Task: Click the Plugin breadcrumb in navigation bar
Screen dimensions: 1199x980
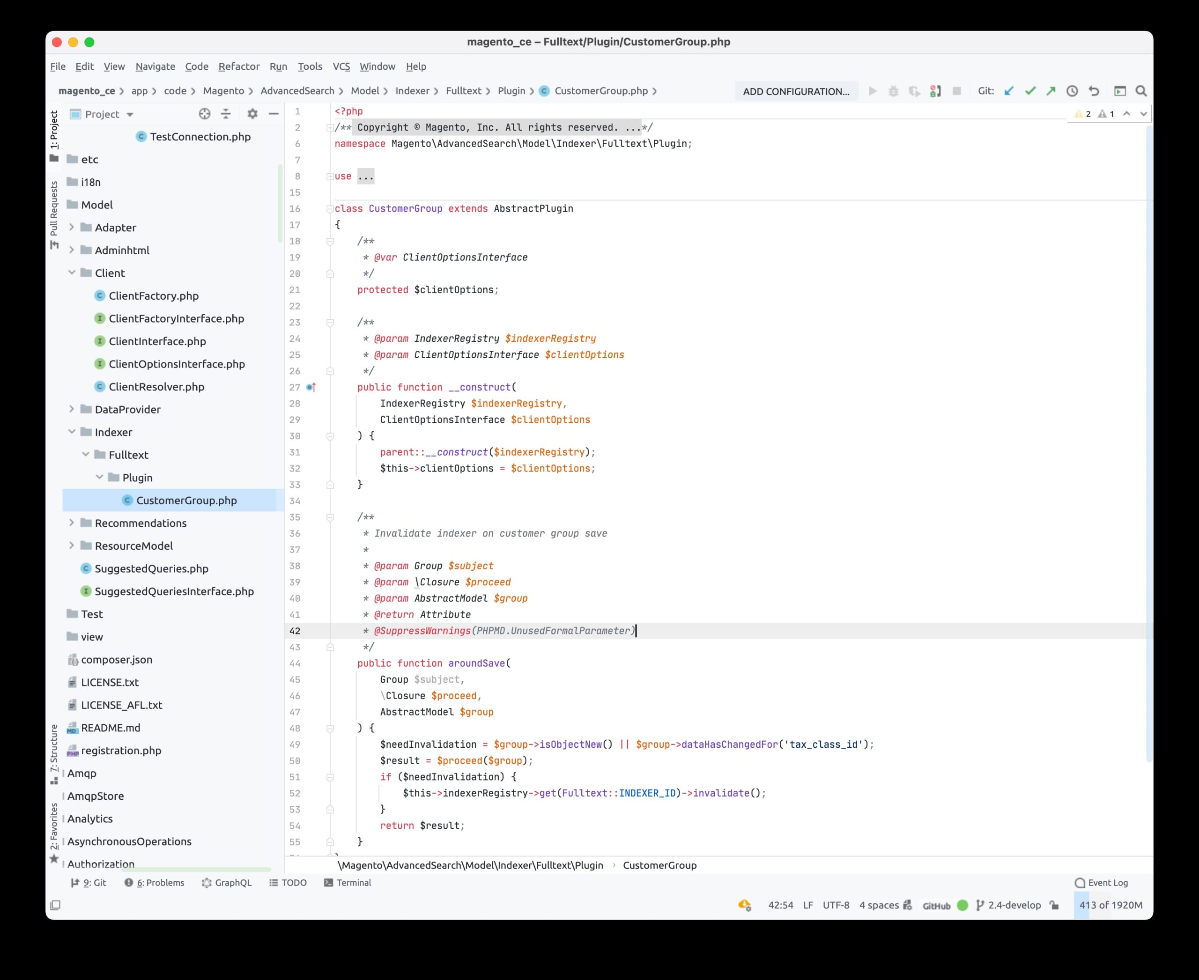Action: pos(511,91)
